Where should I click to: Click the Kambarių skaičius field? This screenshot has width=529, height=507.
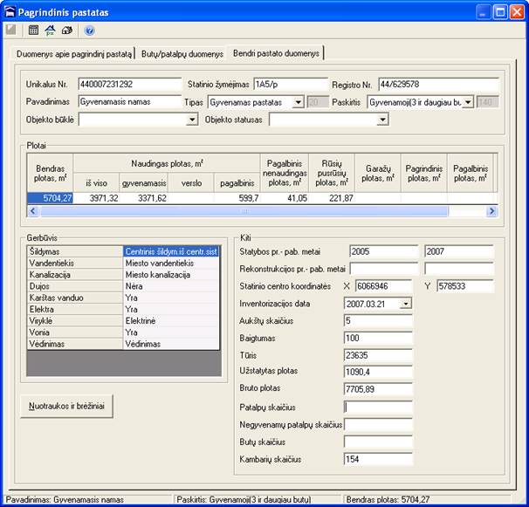click(x=378, y=459)
